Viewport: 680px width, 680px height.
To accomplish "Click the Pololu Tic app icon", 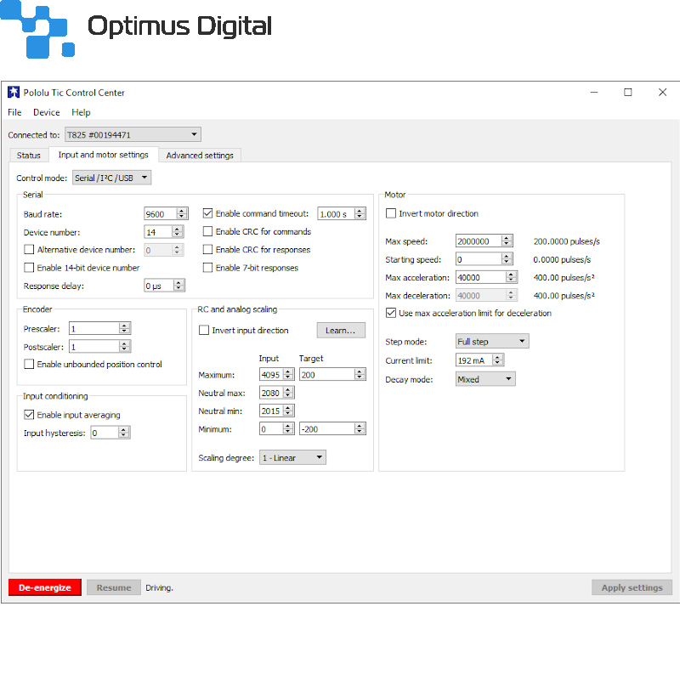I will (x=14, y=93).
